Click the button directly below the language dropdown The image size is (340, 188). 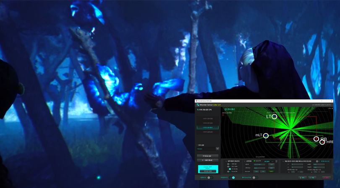point(207,156)
